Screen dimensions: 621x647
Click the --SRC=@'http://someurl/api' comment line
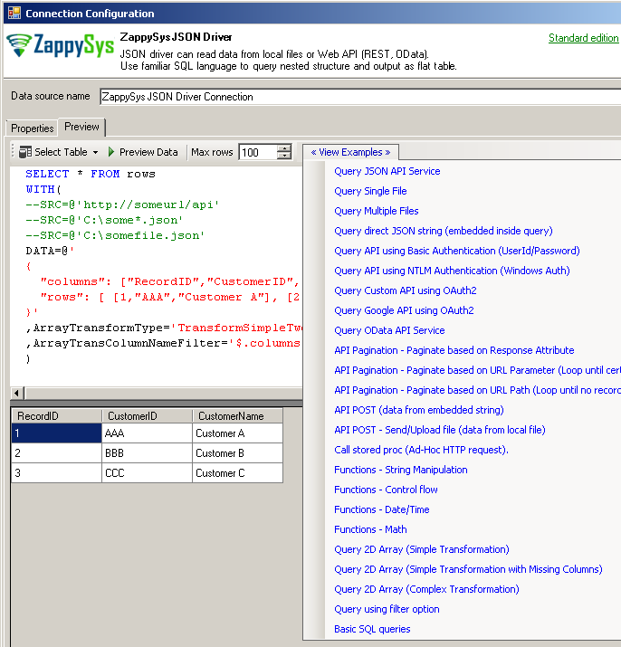[x=122, y=205]
